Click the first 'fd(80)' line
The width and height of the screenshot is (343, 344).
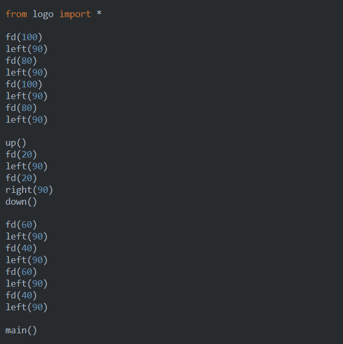pyautogui.click(x=21, y=61)
